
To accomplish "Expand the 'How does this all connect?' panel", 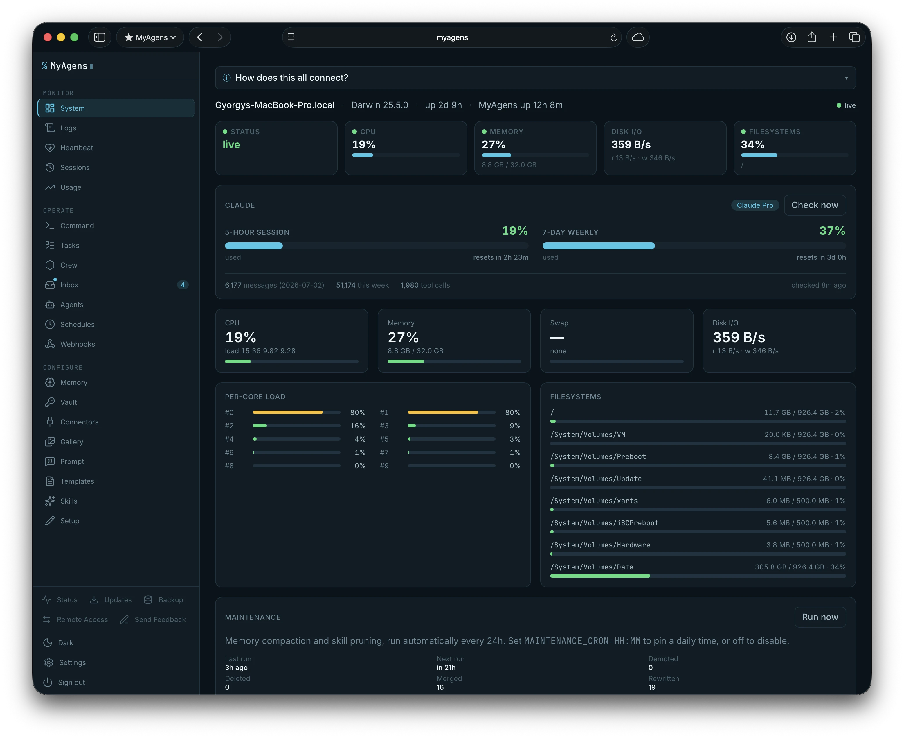I will pos(535,78).
